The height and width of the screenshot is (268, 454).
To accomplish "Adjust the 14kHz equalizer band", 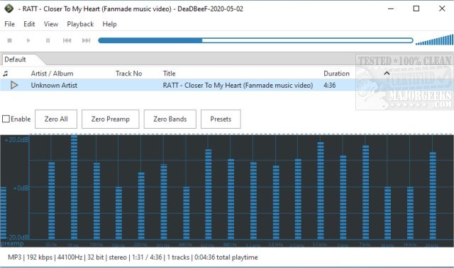I will 410,213.
